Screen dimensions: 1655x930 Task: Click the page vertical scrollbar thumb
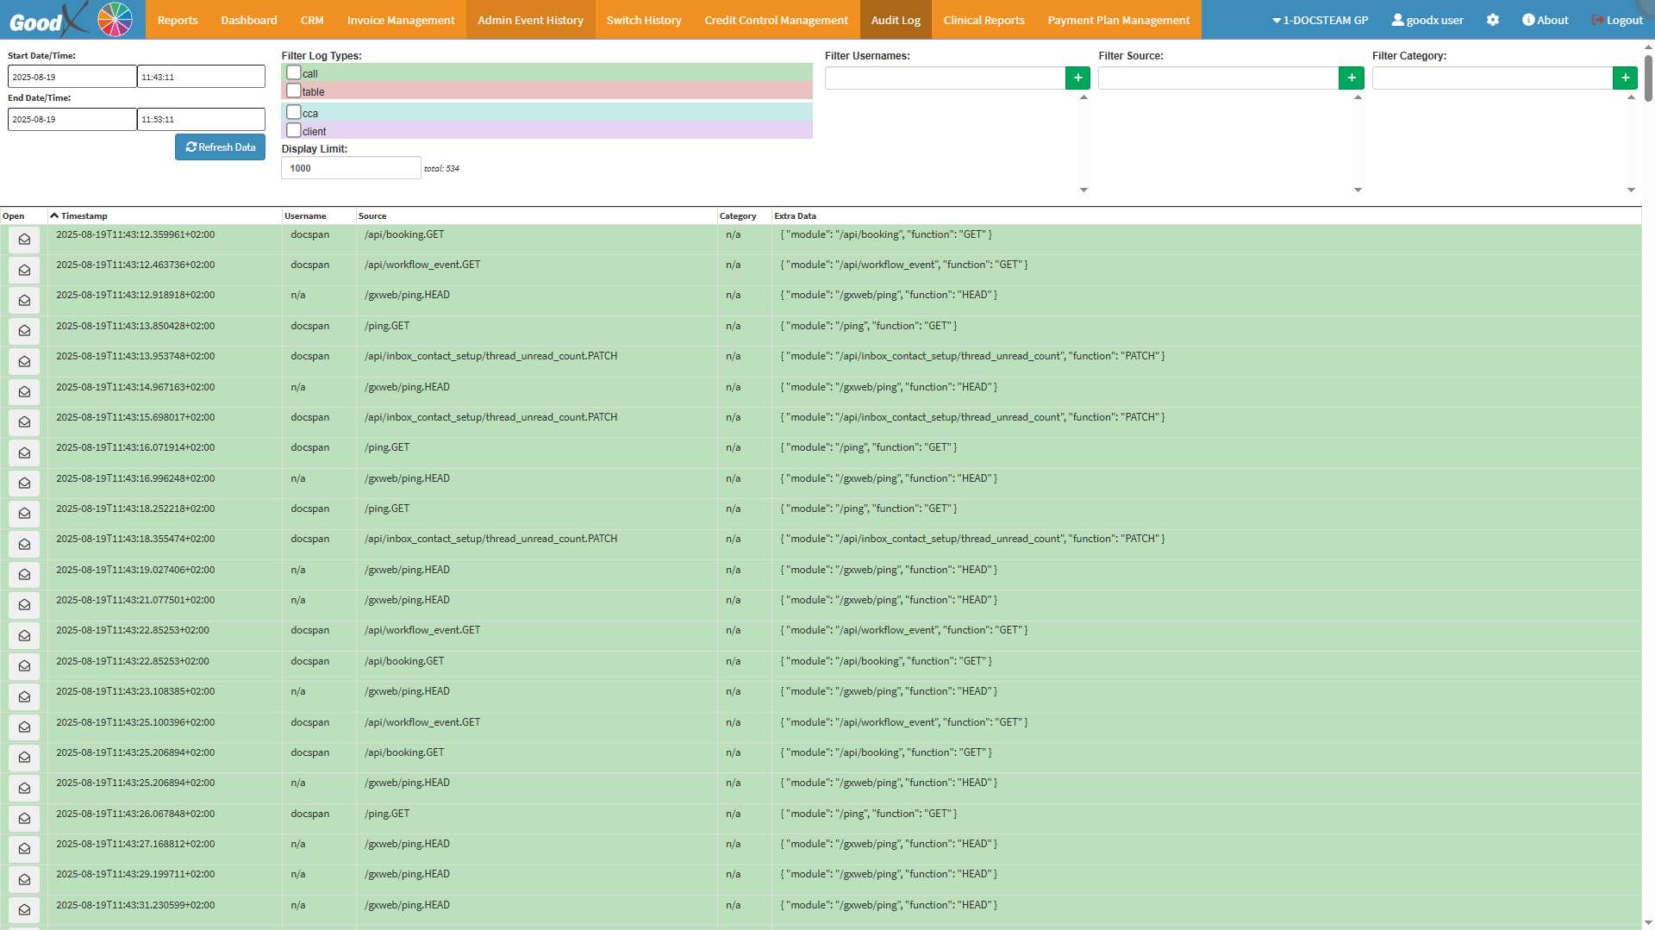point(1648,78)
